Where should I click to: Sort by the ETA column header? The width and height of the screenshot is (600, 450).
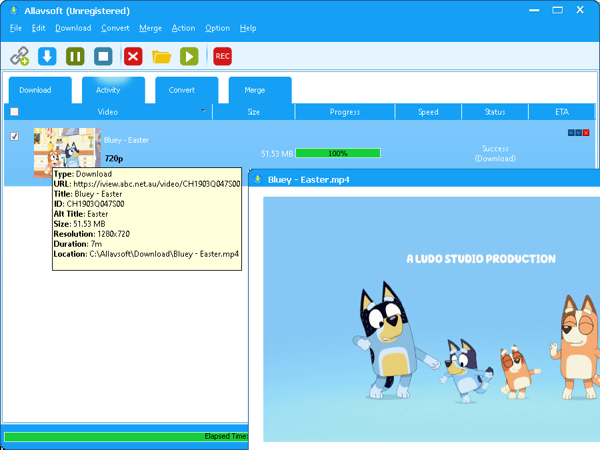[562, 112]
